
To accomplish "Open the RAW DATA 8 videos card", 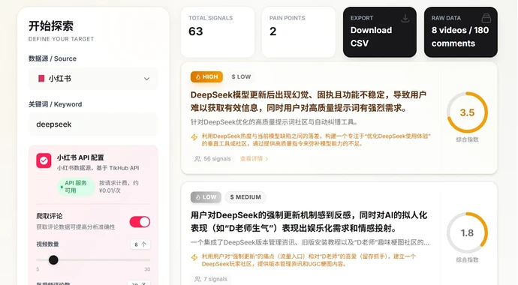I will coord(460,32).
